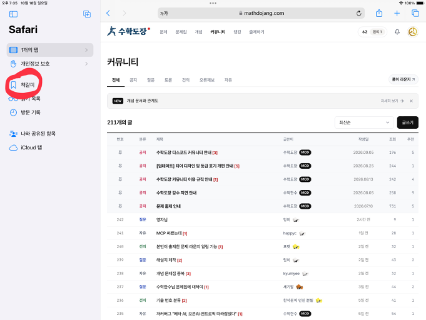Open the Safari share sheet
The width and height of the screenshot is (426, 320).
click(x=379, y=13)
